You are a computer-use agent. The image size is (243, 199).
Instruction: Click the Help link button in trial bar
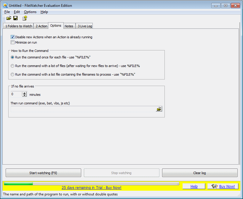pos(194,186)
